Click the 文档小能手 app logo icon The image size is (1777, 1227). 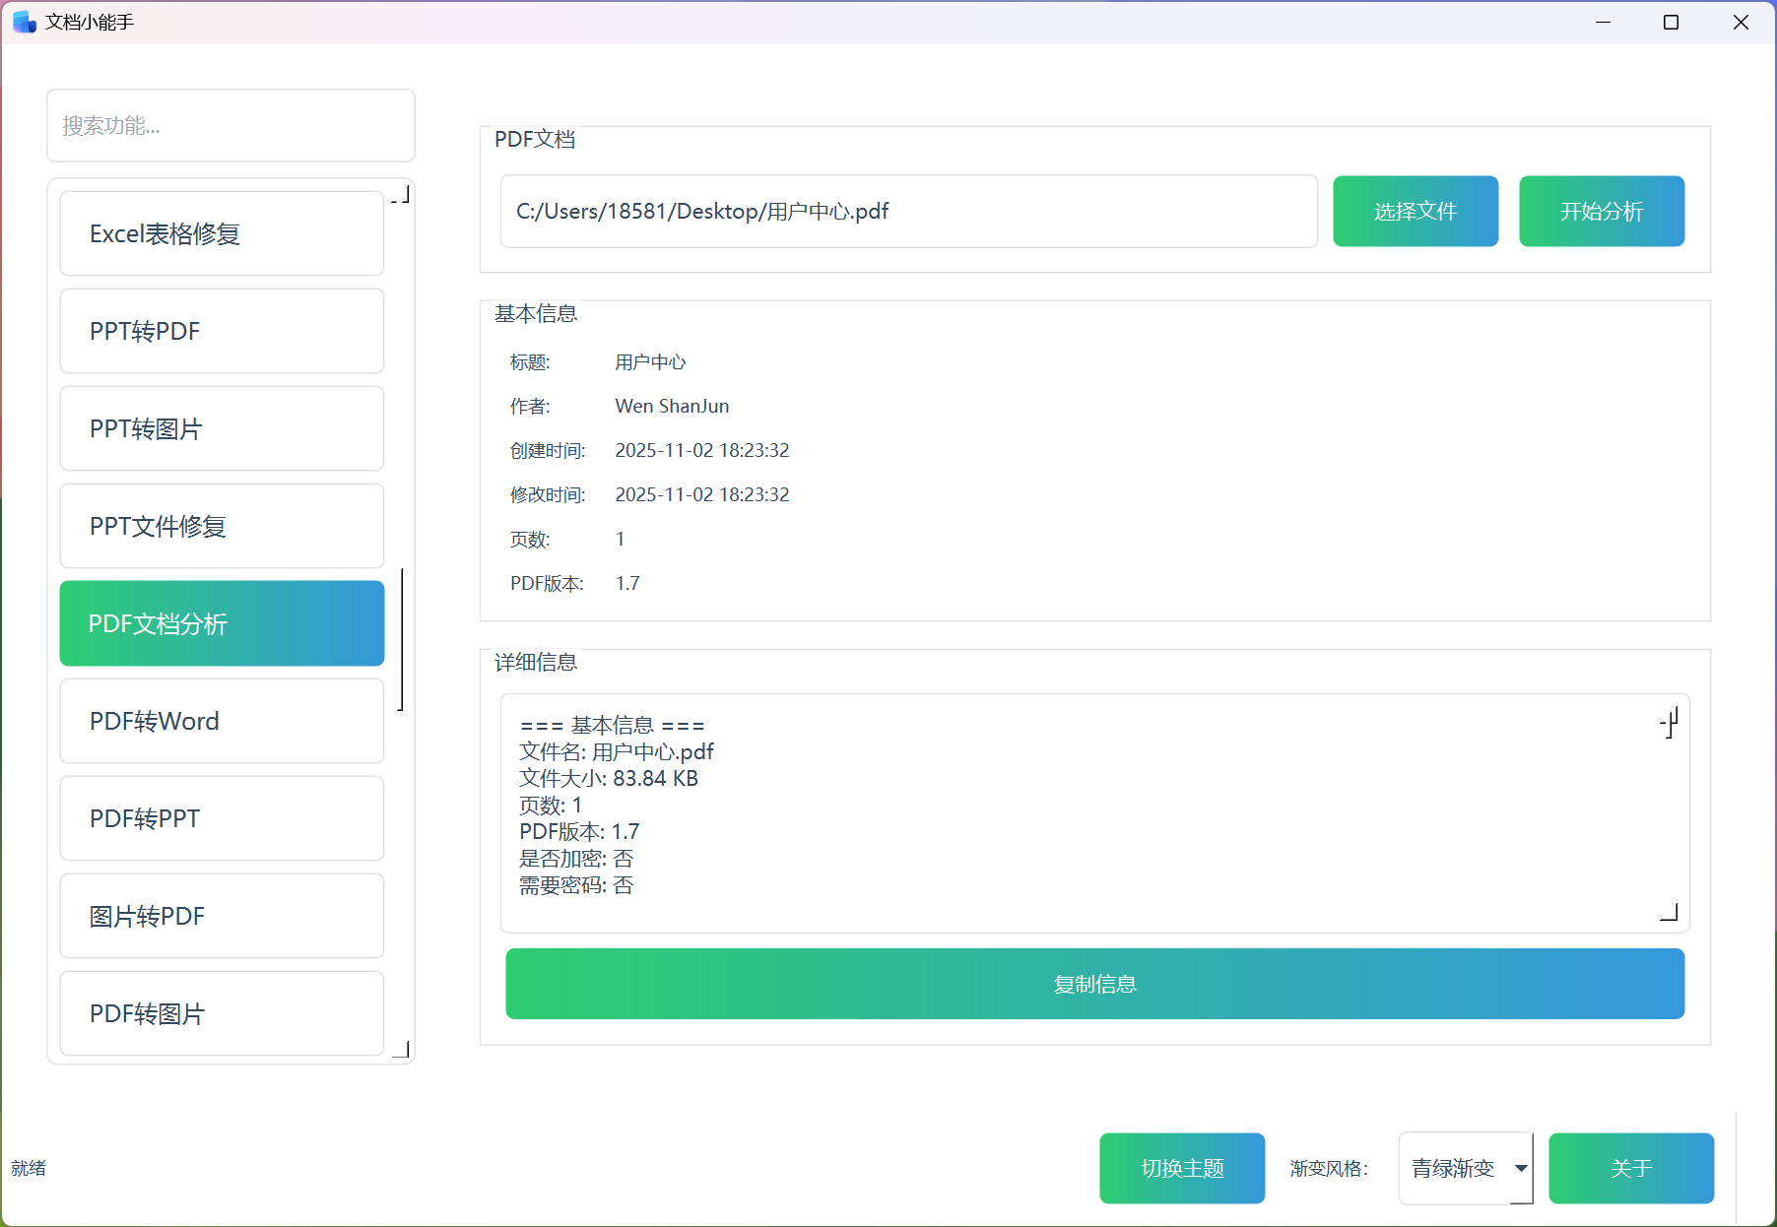[x=23, y=21]
